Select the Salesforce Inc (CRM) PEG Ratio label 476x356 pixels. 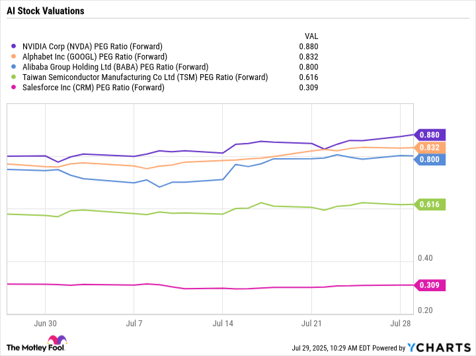pyautogui.click(x=93, y=88)
